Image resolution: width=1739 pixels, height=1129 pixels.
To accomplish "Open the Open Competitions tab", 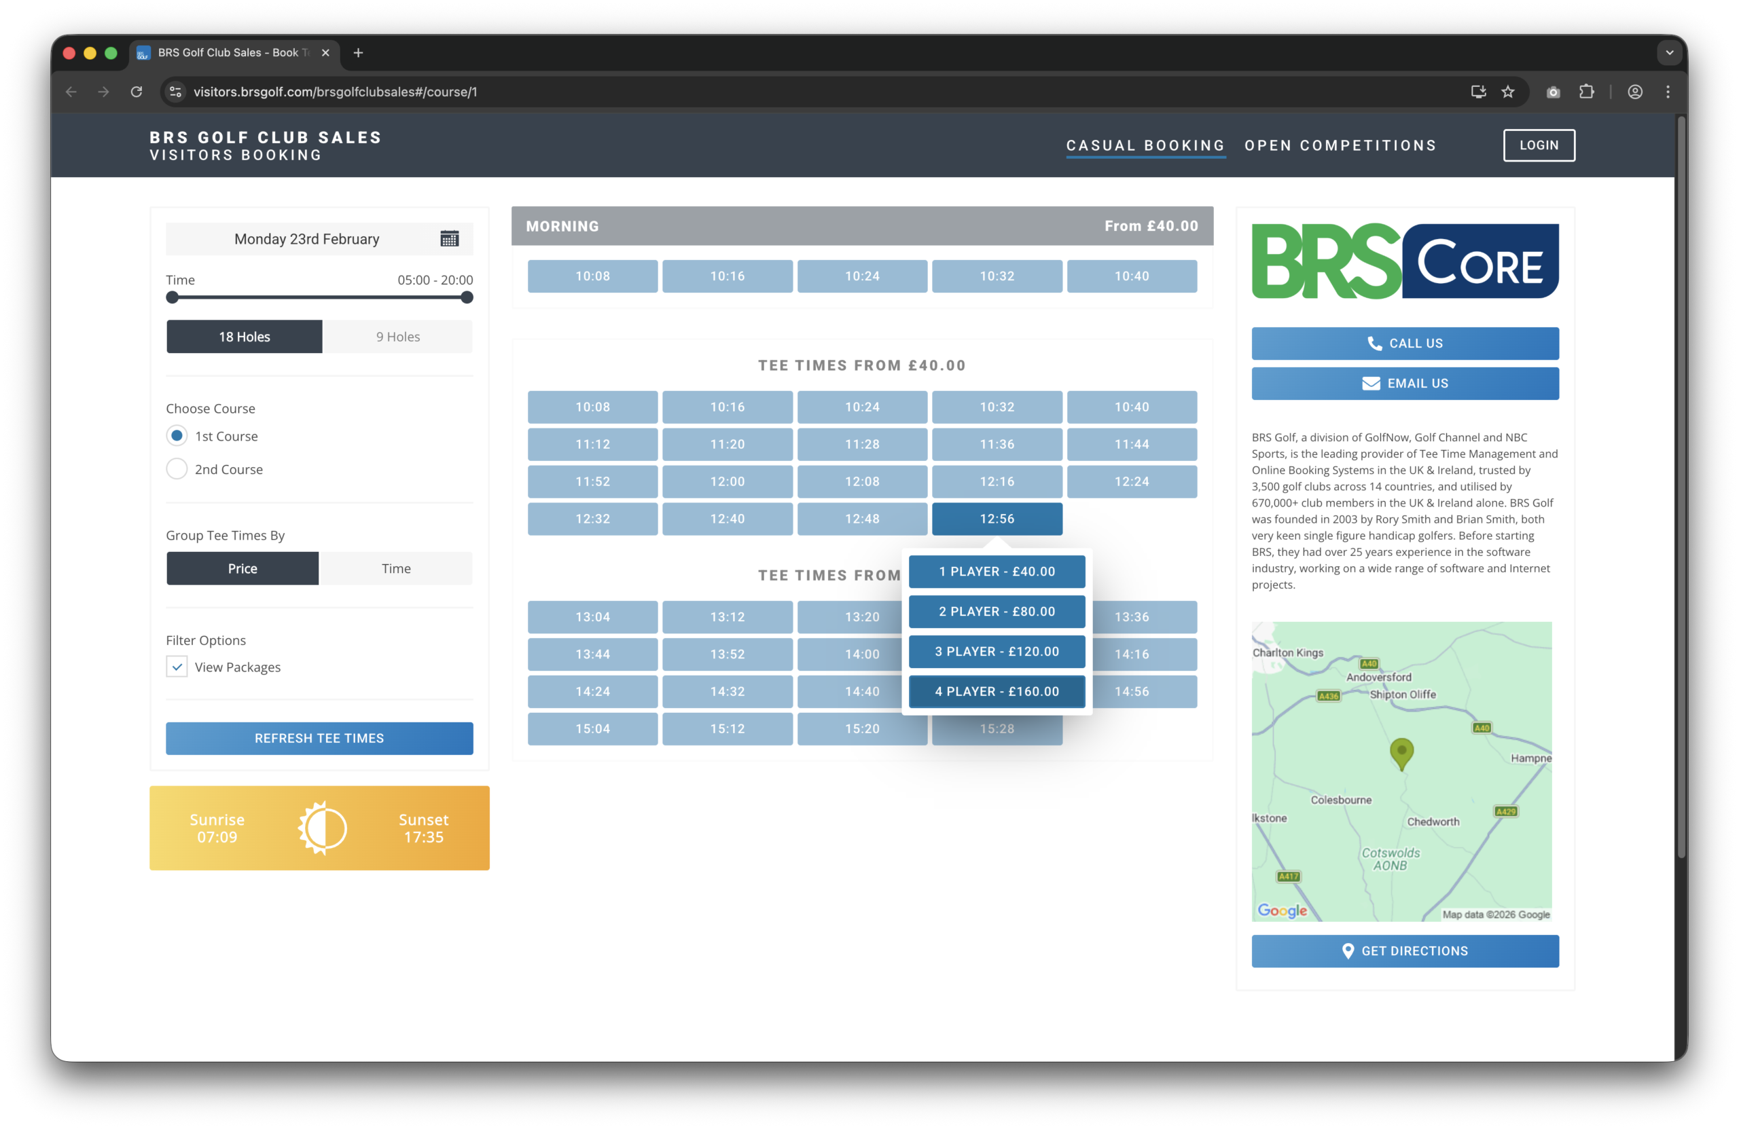I will pos(1341,145).
